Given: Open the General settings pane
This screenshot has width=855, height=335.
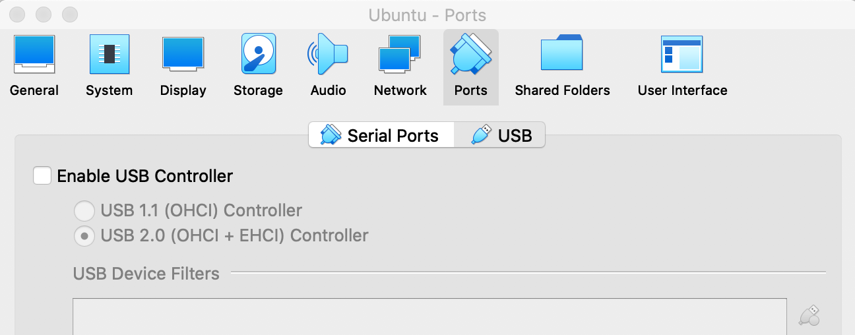Looking at the screenshot, I should click(x=34, y=66).
